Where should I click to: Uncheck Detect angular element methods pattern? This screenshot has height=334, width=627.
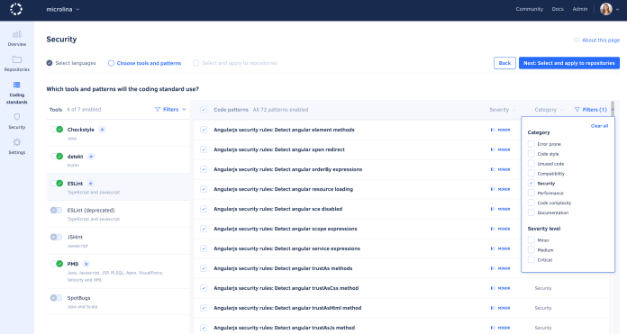[x=204, y=130]
